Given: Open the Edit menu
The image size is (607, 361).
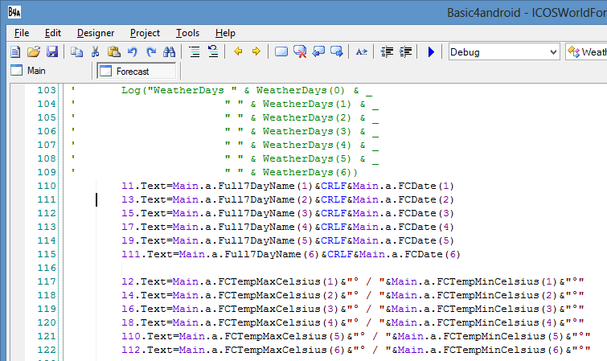Looking at the screenshot, I should click(53, 33).
